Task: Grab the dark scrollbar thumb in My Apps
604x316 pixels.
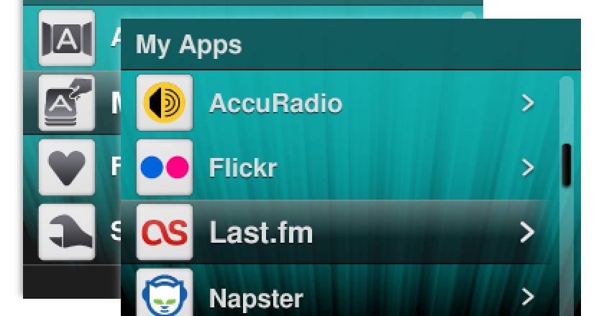Action: [x=567, y=165]
